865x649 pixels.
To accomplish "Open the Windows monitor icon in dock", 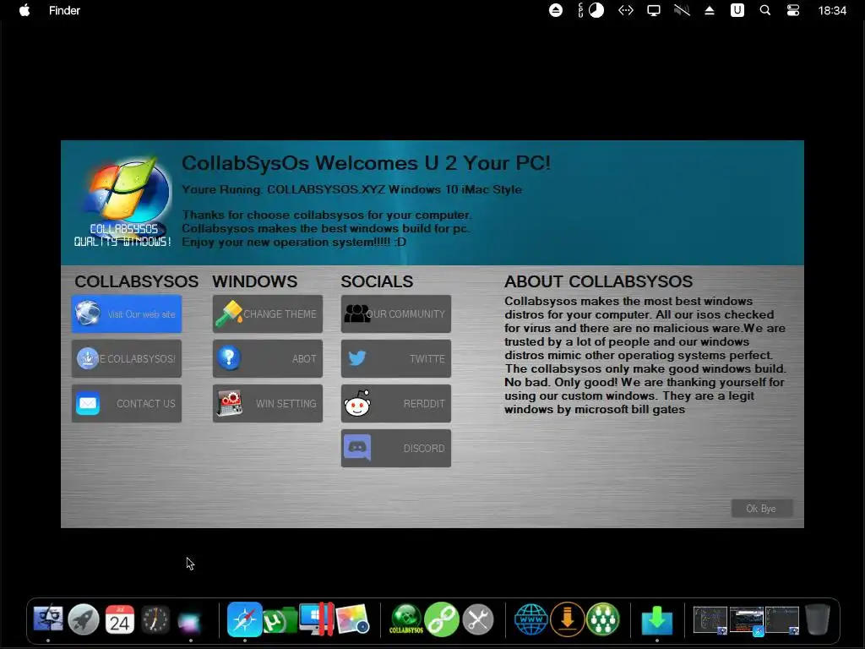I will click(x=317, y=619).
